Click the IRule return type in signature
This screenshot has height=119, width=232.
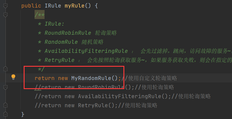[x=53, y=6]
